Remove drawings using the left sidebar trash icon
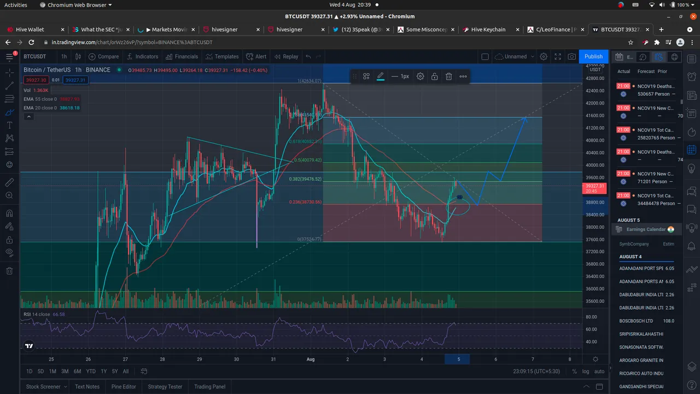Screen dimensions: 700x394 pyautogui.click(x=9, y=271)
